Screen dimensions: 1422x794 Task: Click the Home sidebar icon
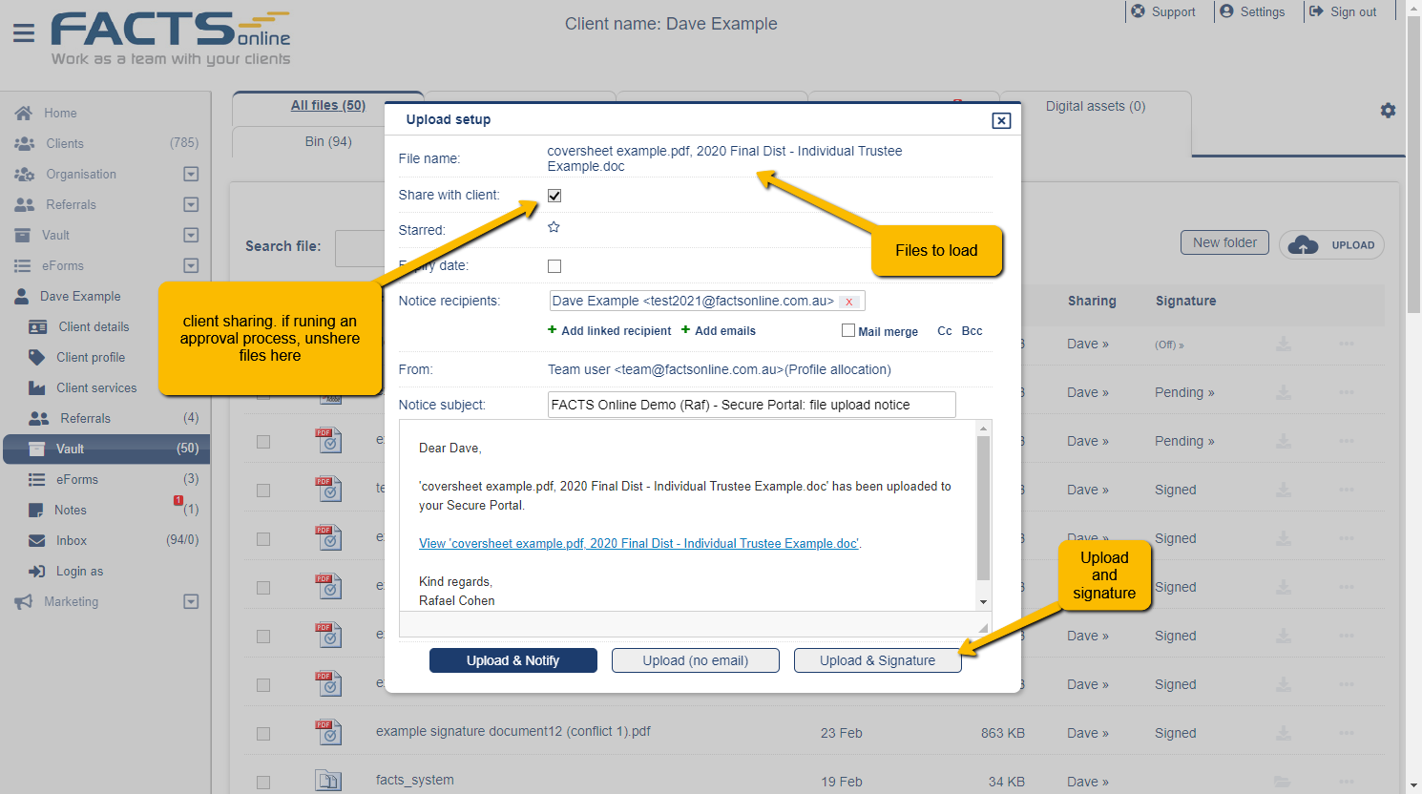pyautogui.click(x=24, y=113)
